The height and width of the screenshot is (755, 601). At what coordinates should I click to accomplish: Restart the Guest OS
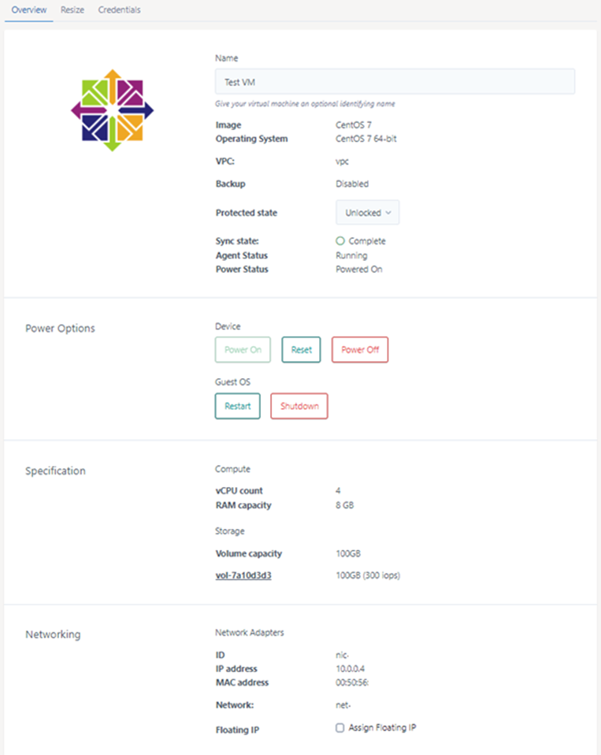pos(237,407)
